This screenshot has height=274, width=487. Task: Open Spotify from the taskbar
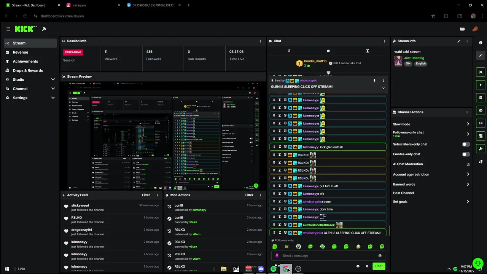[x=273, y=269]
